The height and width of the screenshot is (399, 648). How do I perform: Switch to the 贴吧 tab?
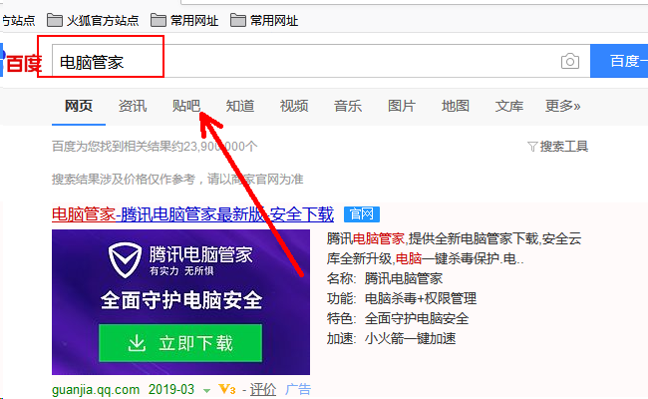click(186, 106)
